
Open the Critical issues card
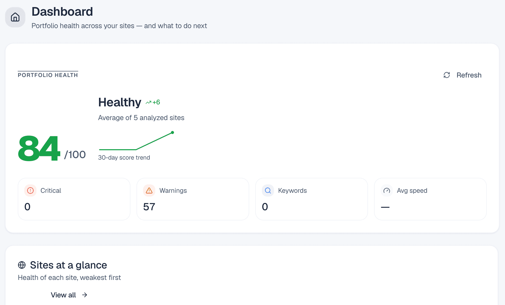[74, 199]
